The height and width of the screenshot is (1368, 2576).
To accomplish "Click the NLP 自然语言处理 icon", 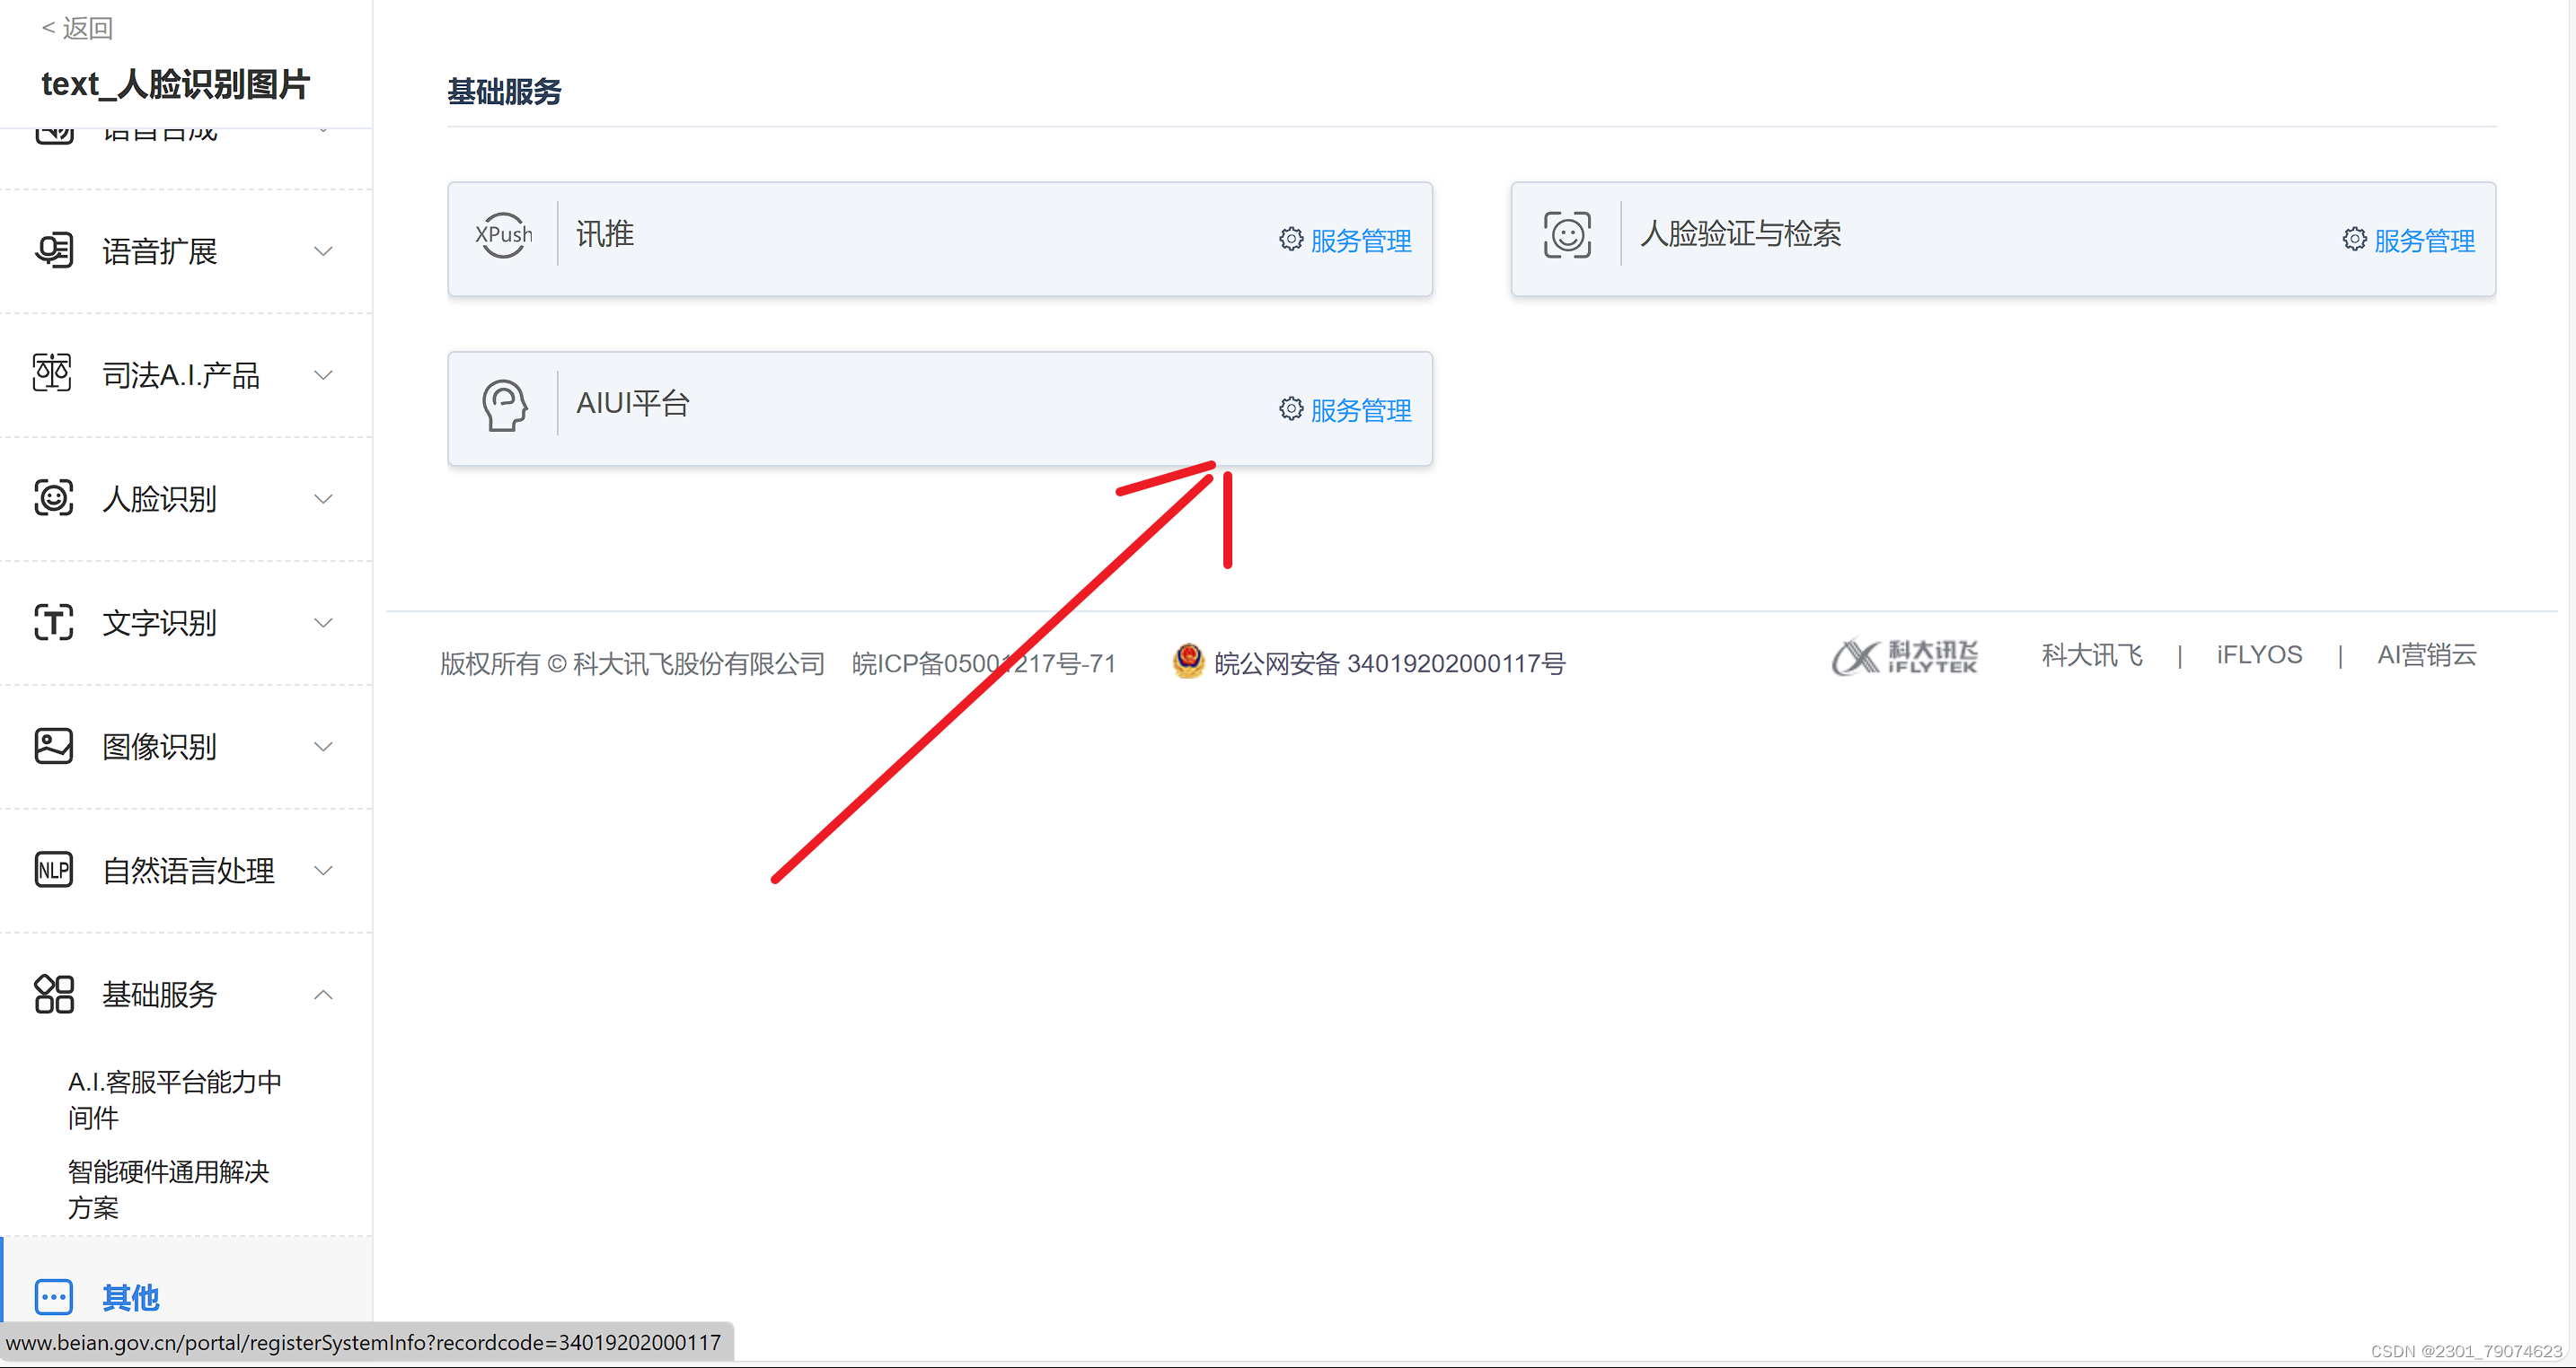I will click(54, 870).
